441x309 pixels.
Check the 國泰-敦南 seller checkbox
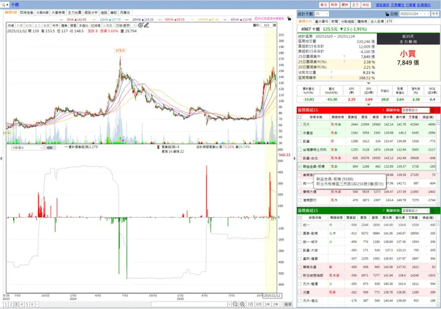(300, 233)
